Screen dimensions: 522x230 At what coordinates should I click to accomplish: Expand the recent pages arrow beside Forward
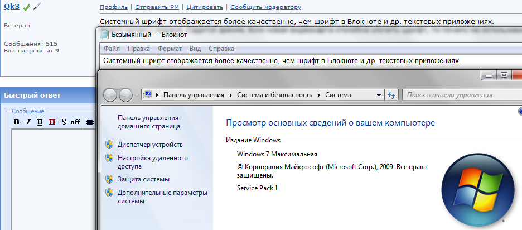click(x=137, y=95)
